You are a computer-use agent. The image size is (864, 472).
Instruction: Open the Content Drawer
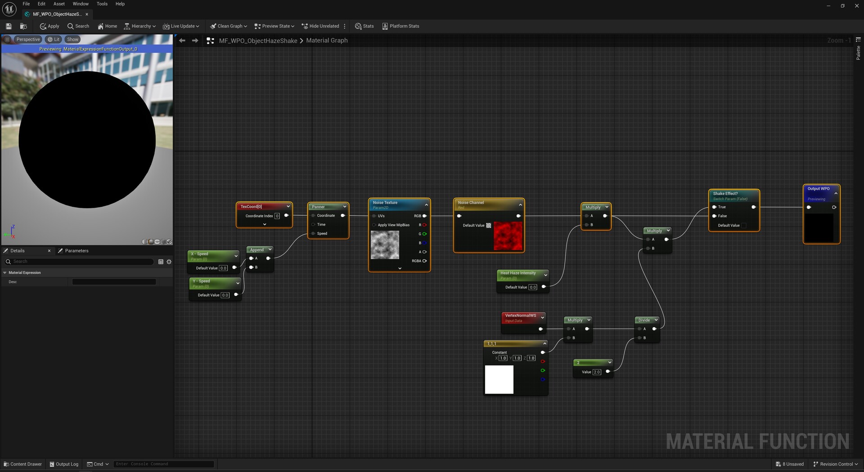coord(22,464)
